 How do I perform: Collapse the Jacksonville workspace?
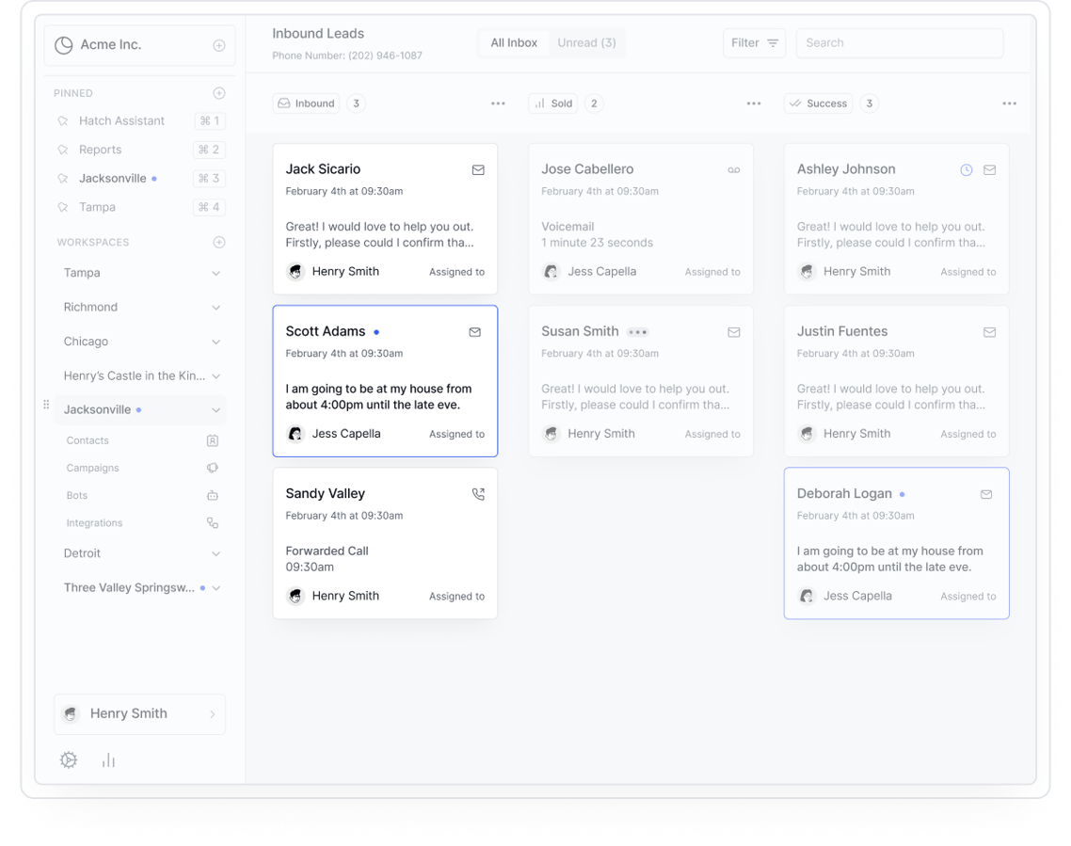tap(217, 409)
